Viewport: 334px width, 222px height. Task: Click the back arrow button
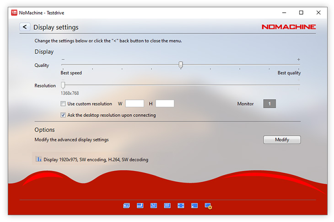tap(25, 27)
